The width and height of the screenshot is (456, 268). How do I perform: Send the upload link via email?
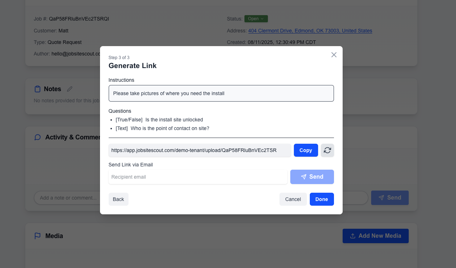tap(312, 177)
